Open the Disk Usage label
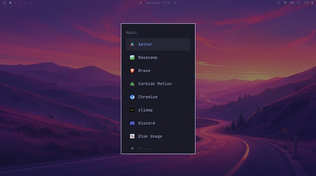The width and height of the screenshot is (316, 176). [150, 136]
